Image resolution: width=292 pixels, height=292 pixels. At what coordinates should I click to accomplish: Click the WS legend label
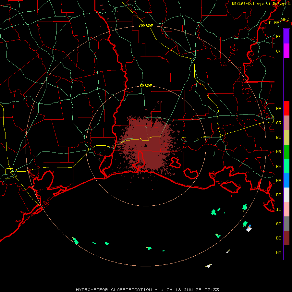click(278, 180)
